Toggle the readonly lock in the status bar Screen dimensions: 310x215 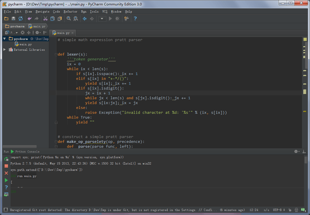[290, 210]
